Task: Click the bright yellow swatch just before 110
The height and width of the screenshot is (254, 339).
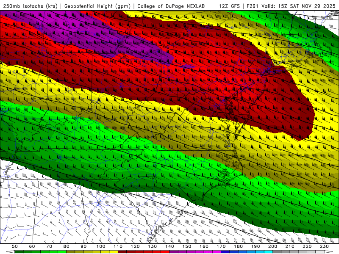Action: click(114, 251)
